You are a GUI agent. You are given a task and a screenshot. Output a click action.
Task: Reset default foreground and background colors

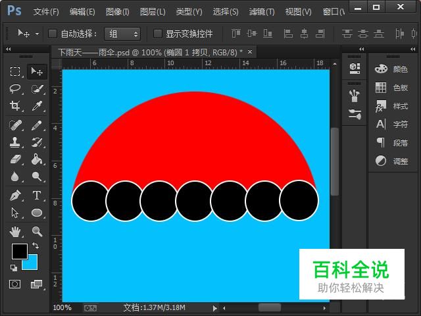(13, 268)
